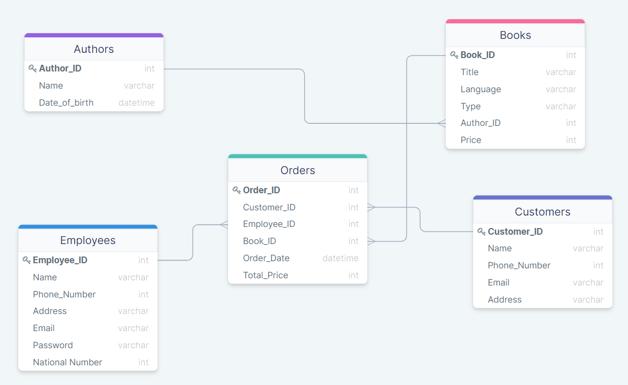Screen dimensions: 628x385
Task: Select the Title field in Books
Action: (515, 72)
